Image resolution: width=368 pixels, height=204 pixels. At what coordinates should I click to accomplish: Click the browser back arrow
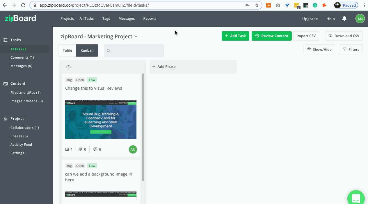pyautogui.click(x=5, y=5)
